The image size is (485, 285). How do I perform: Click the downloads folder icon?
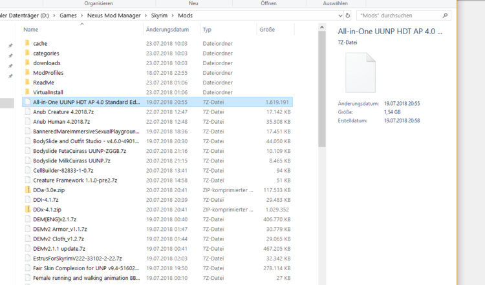click(27, 63)
